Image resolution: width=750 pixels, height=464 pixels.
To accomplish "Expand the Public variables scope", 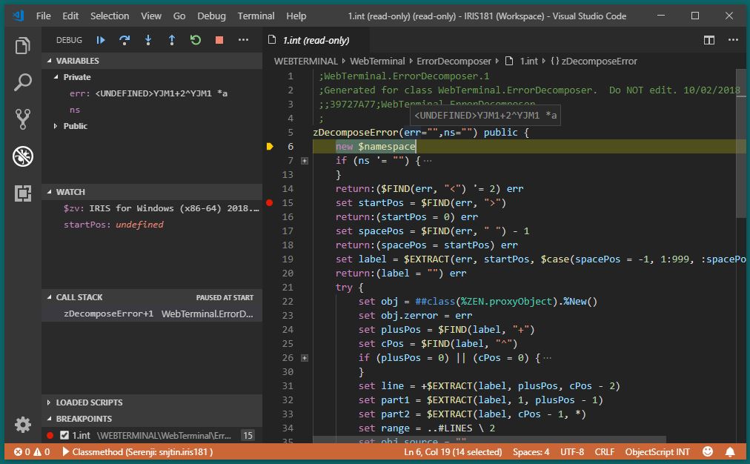I will (56, 126).
